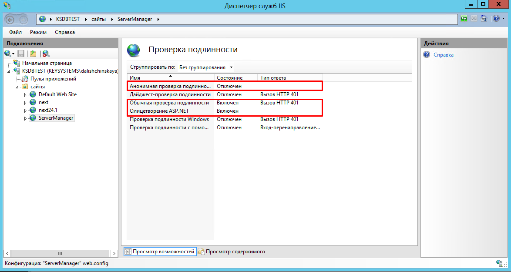Screen dimensions: 511x272
Task: Click the create connection globe icon in Connections toolbar
Action: pyautogui.click(x=8, y=54)
